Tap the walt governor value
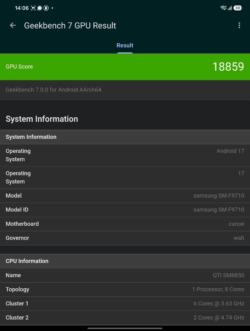The width and height of the screenshot is (250, 331). (239, 238)
